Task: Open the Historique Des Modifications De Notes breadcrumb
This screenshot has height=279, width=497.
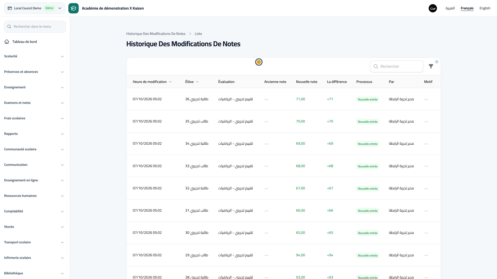Action: coord(156,34)
